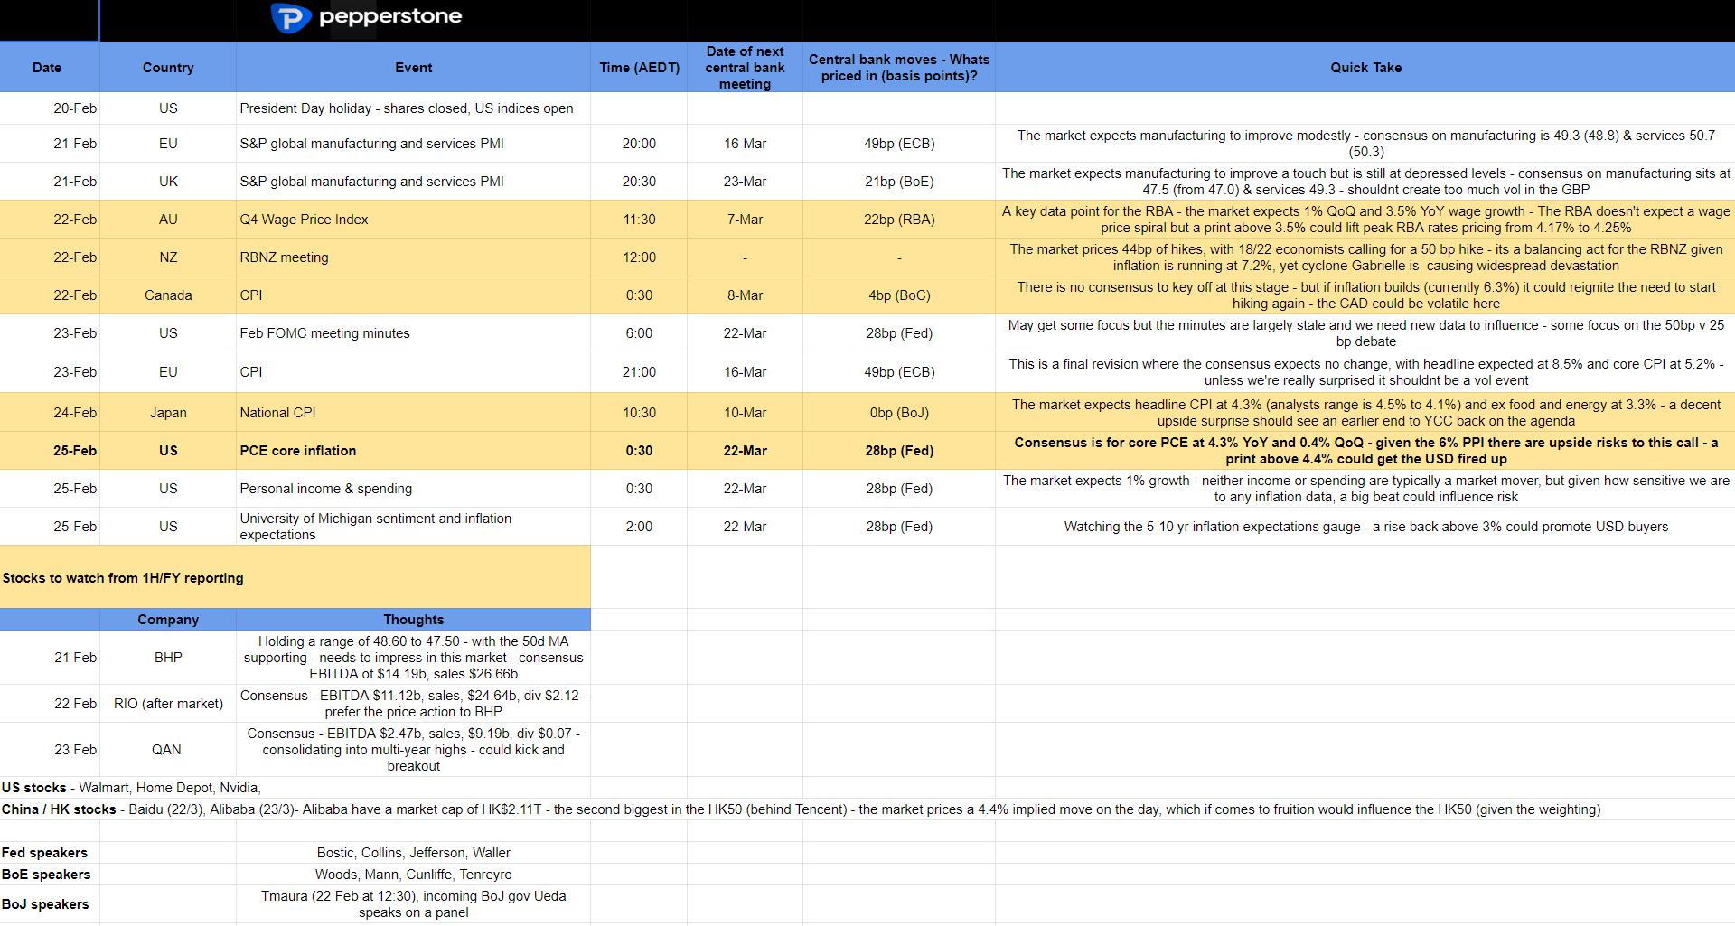Click the Pepperstone logo icon
The width and height of the screenshot is (1735, 926).
(291, 17)
